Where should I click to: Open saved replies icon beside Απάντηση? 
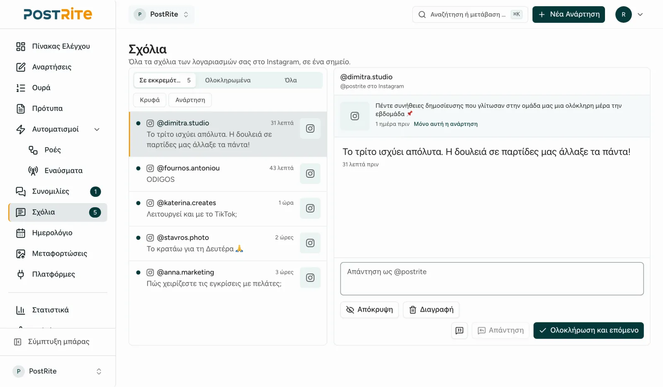click(459, 330)
